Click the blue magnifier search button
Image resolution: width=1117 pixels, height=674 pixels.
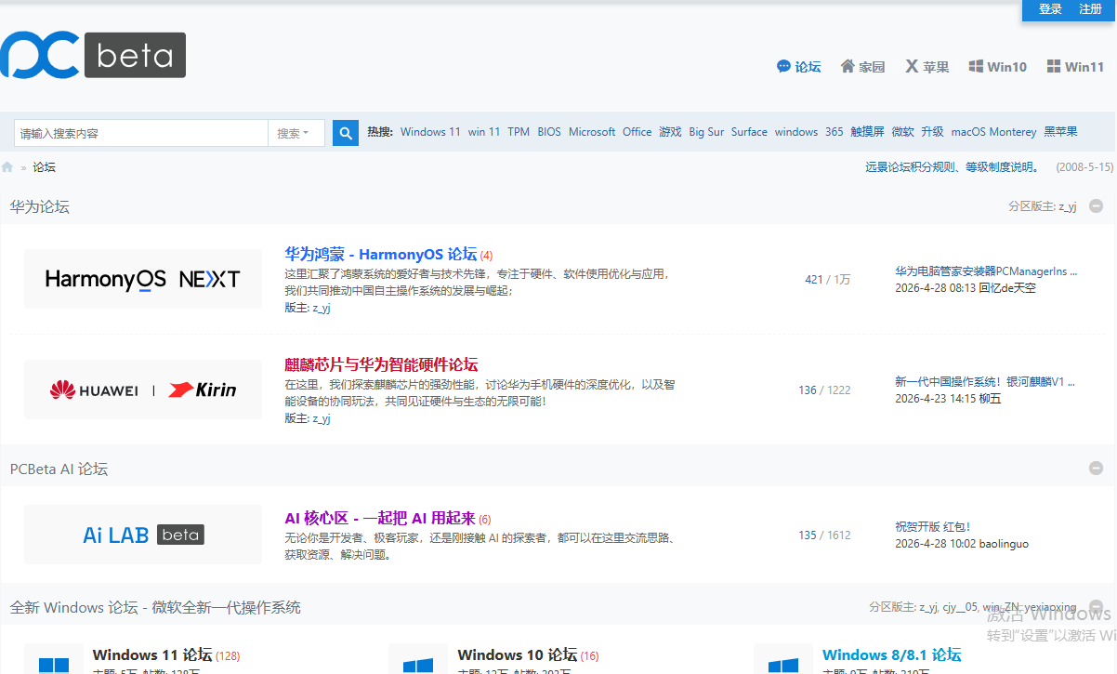pyautogui.click(x=346, y=133)
